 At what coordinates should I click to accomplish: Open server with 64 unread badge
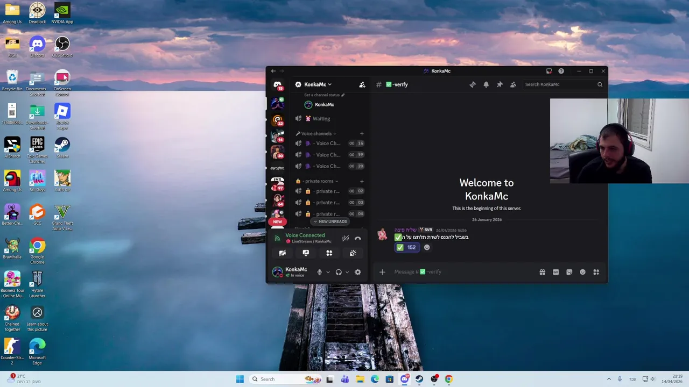tap(277, 201)
